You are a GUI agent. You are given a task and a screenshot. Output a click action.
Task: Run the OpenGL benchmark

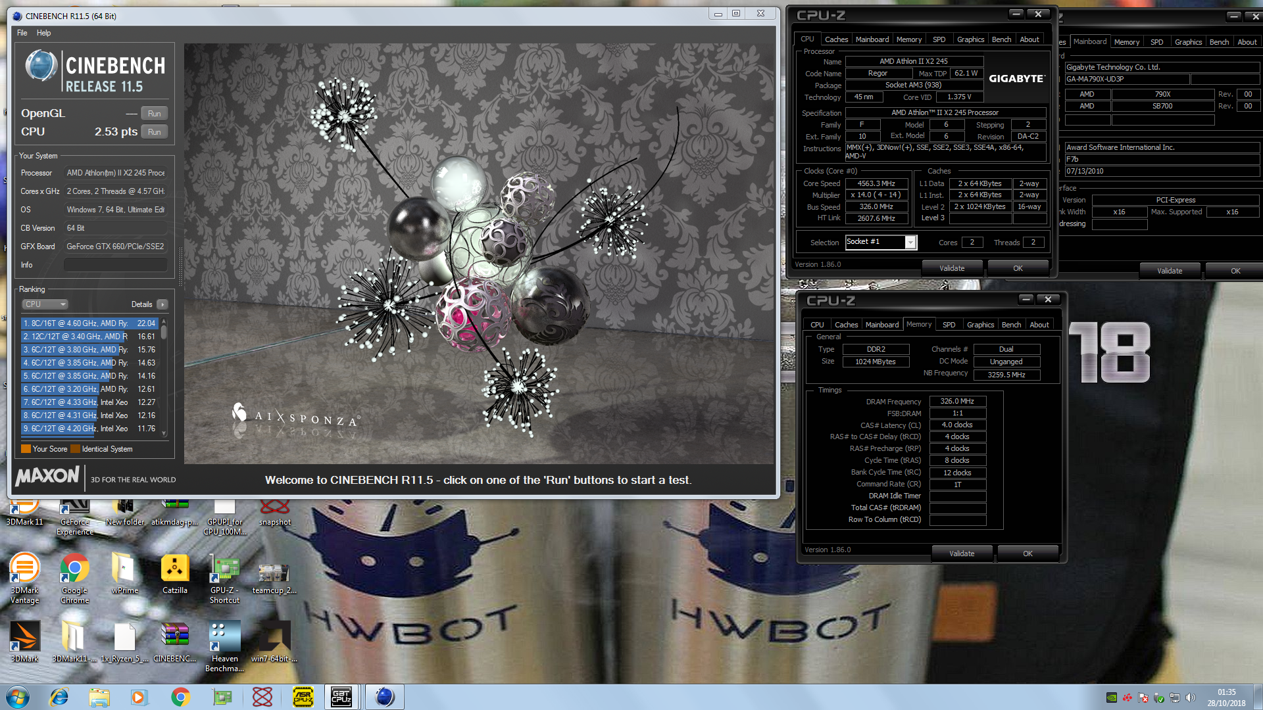[x=154, y=113]
